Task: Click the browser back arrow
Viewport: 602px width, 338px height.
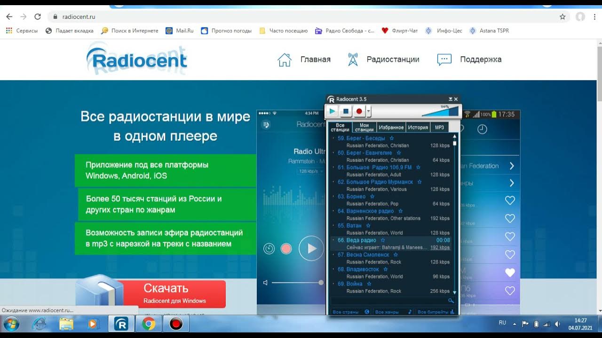Action: point(9,16)
